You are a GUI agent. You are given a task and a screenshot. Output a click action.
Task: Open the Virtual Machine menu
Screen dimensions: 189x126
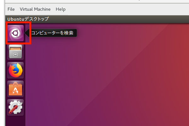[35, 9]
